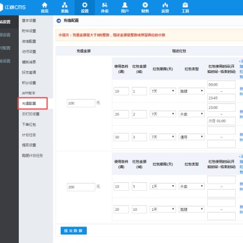Click empty start time field in 200元 condition-10 row
243x243 pixels.
pos(221,180)
